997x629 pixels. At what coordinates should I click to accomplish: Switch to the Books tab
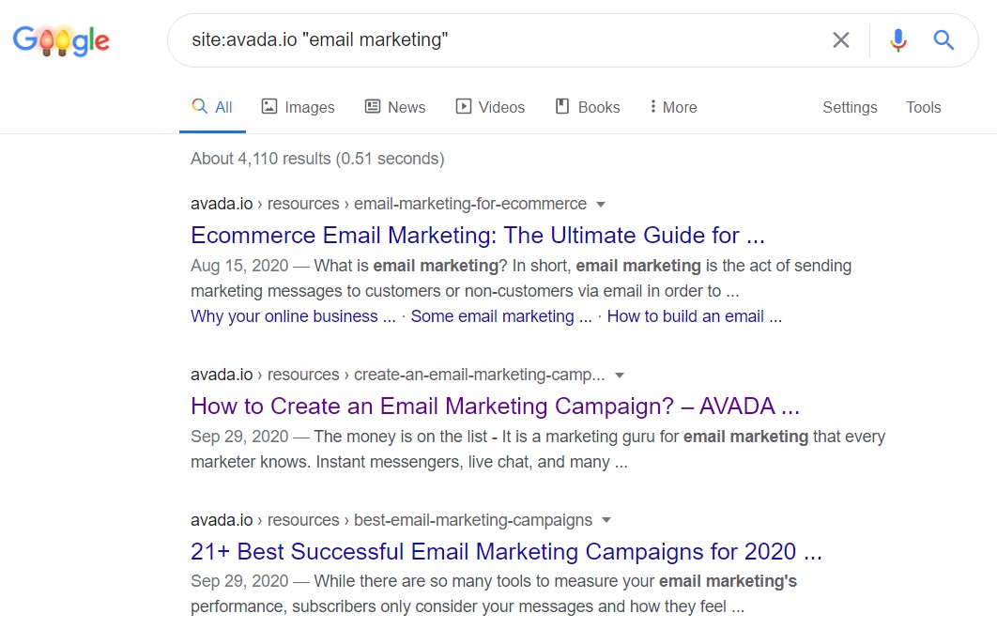point(588,107)
